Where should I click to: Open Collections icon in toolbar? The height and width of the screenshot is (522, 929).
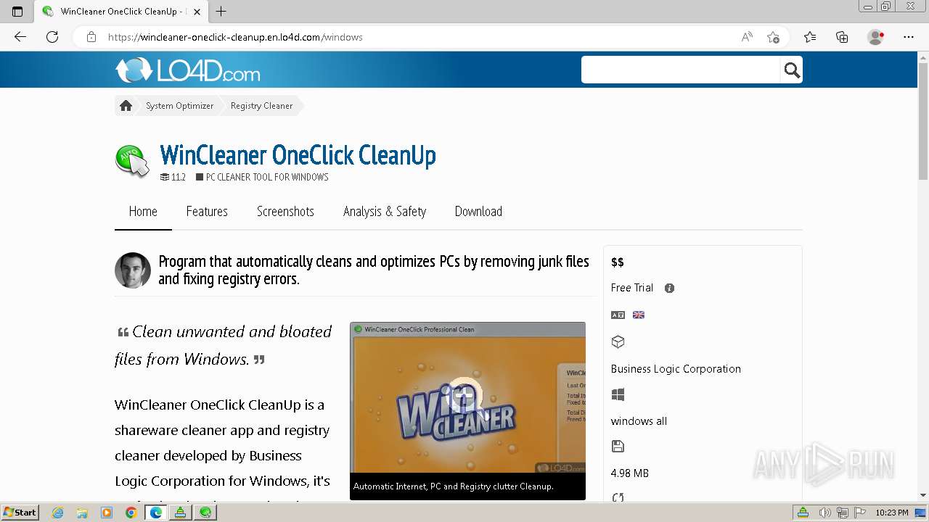click(x=842, y=37)
